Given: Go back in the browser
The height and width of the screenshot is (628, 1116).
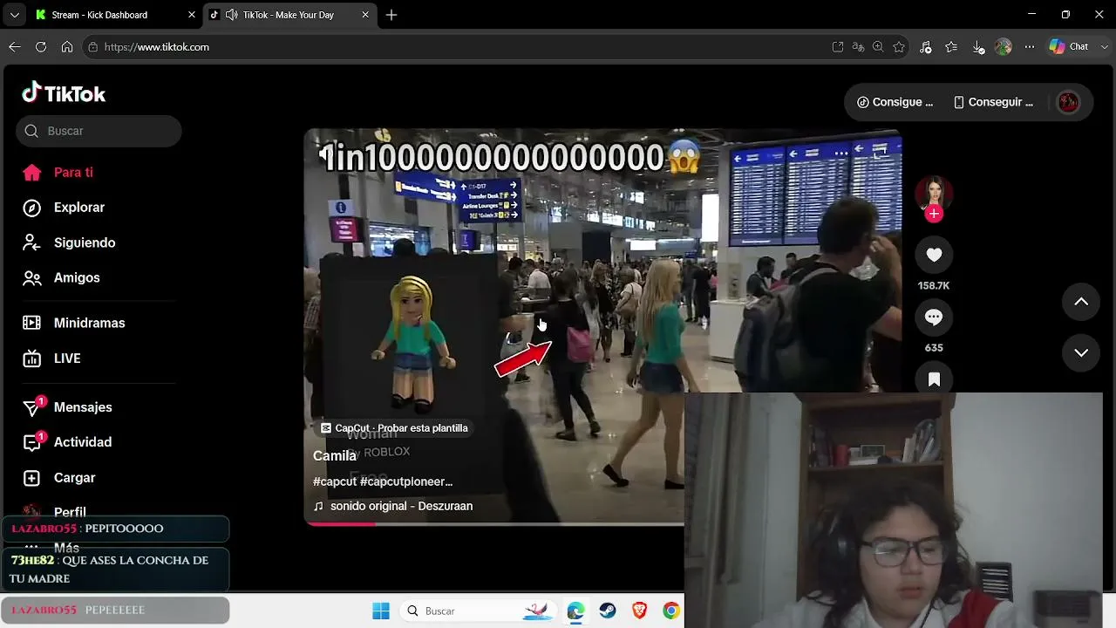Looking at the screenshot, I should pos(15,47).
